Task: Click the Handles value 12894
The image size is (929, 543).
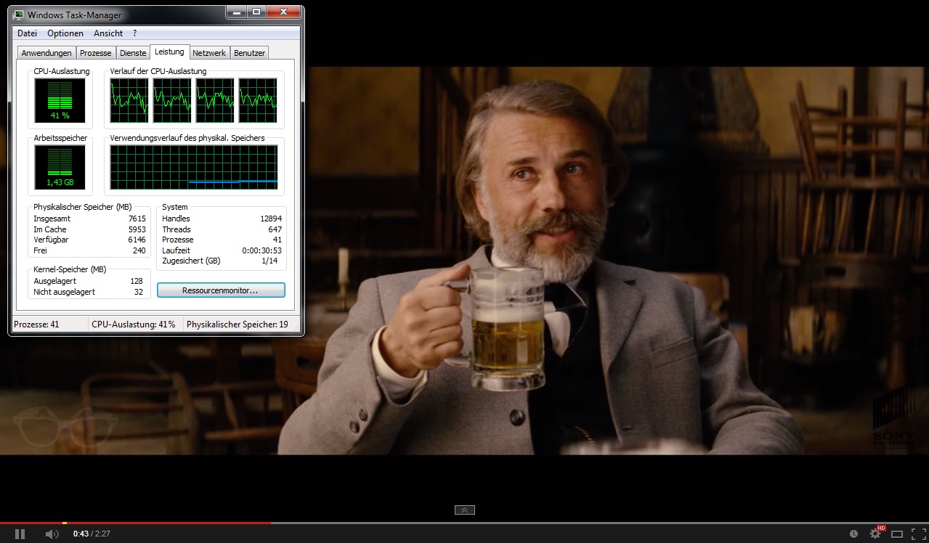Action: click(x=270, y=219)
